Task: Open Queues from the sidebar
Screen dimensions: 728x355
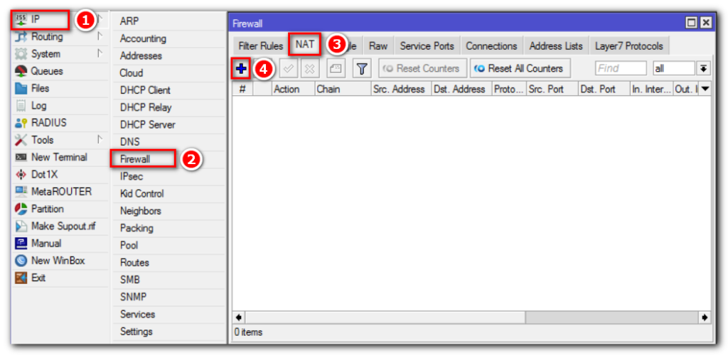Action: 46,71
